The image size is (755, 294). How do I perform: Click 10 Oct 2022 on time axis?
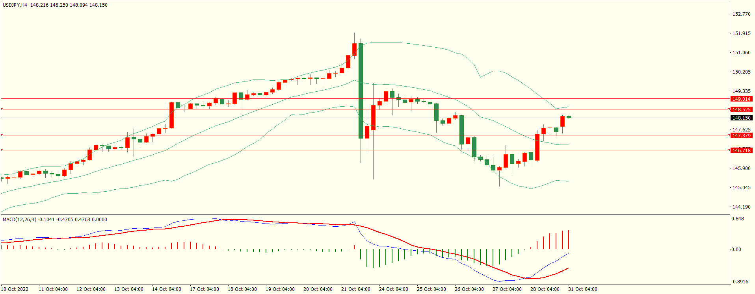coord(15,289)
